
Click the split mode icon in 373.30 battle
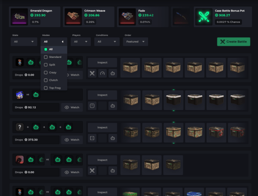coord(92,138)
